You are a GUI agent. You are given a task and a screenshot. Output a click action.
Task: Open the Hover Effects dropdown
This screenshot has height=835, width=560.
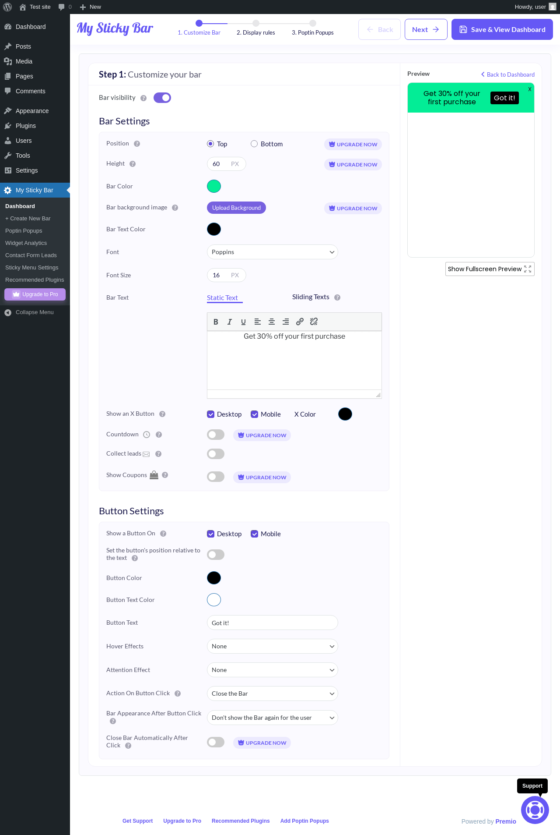point(273,646)
